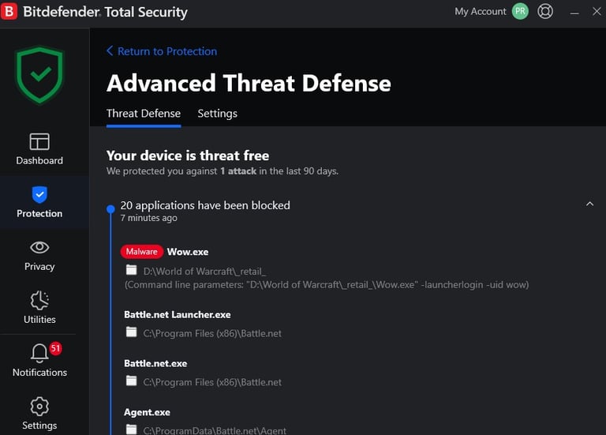Open My Account

(480, 12)
